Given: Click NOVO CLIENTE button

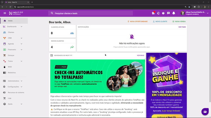Looking at the screenshot, I should (160, 22).
